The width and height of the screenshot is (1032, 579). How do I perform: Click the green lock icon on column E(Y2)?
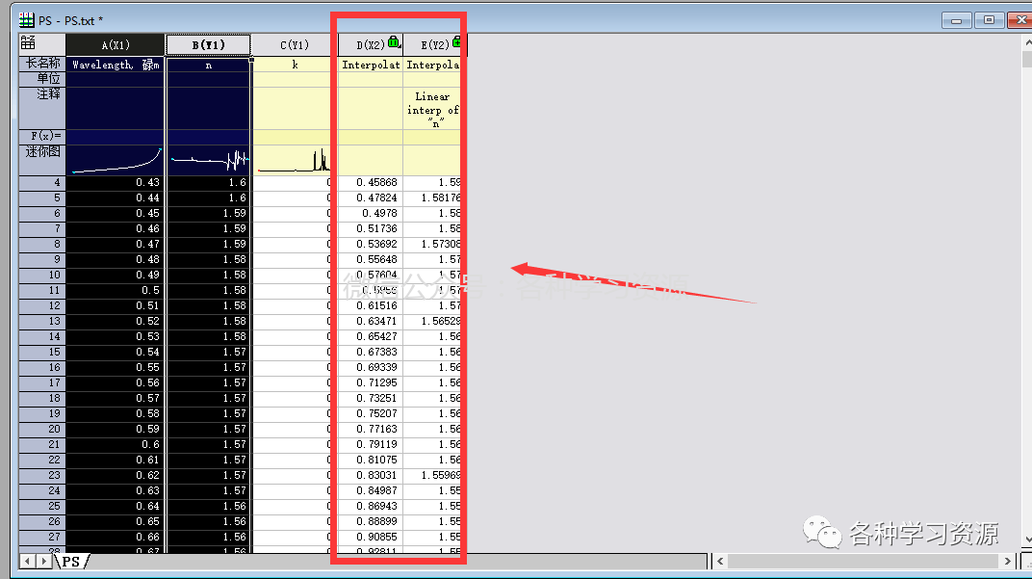click(x=455, y=41)
